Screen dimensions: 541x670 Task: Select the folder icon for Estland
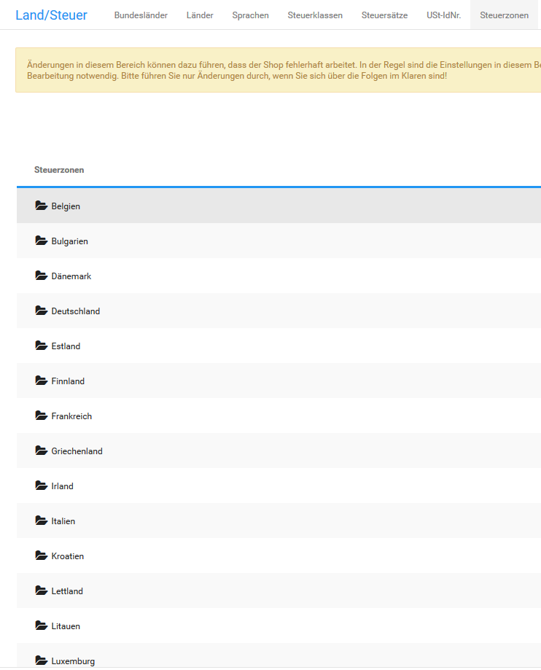pyautogui.click(x=41, y=346)
